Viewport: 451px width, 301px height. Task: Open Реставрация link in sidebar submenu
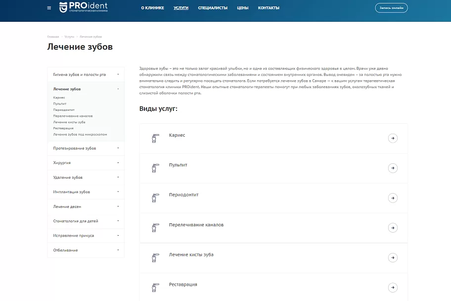click(x=63, y=128)
